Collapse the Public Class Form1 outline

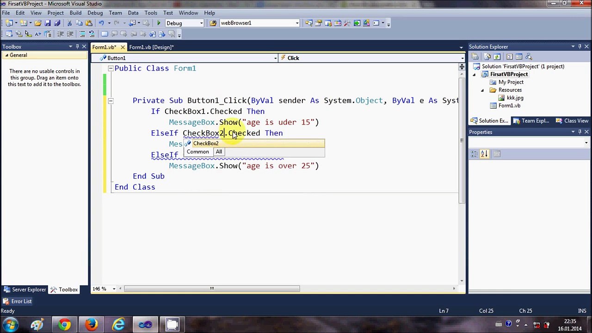[x=111, y=68]
